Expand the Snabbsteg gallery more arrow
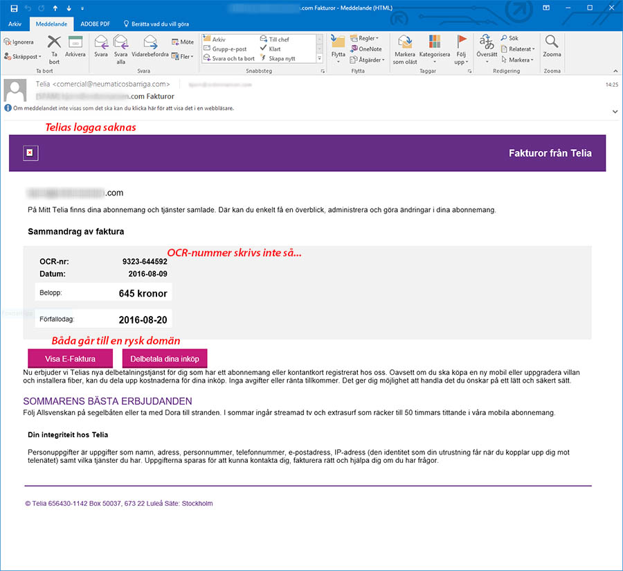623x571 pixels. [x=319, y=58]
